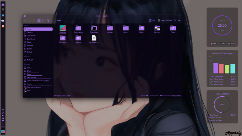Switch Dolphin to details tree view mode
The image size is (242, 136).
click(x=48, y=20)
